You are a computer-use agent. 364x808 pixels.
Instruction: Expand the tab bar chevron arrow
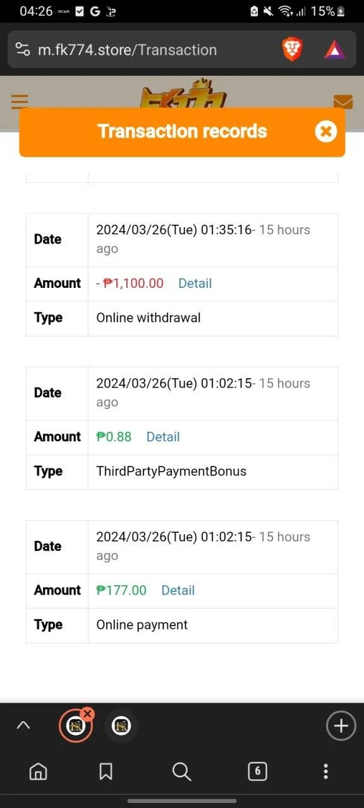point(23,726)
